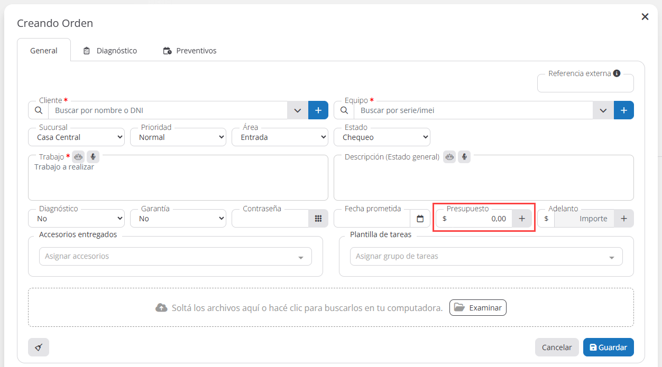Viewport: 662px width, 367px height.
Task: Click the Examinar file browse button
Action: pyautogui.click(x=478, y=308)
